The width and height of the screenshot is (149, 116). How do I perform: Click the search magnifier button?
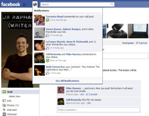coord(112,4)
